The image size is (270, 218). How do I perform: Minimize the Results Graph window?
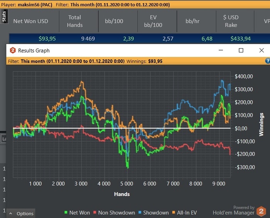[x=221, y=51]
